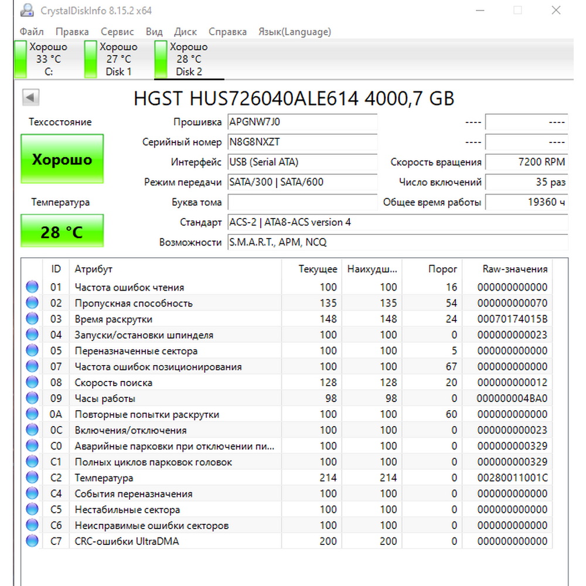This screenshot has height=586, width=586.
Task: Click the Порог column header
Action: click(x=432, y=269)
